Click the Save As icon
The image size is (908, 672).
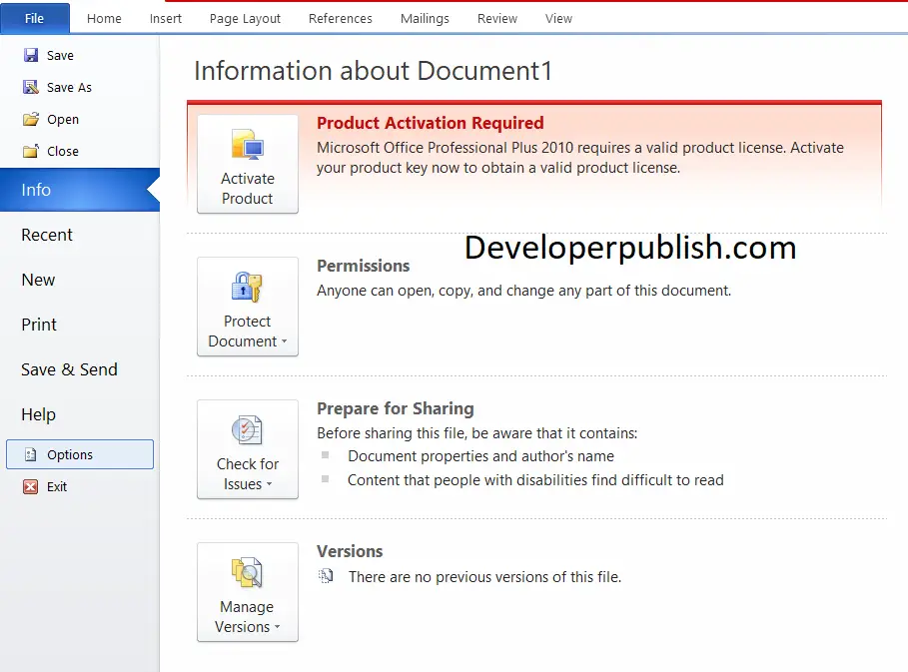point(31,87)
